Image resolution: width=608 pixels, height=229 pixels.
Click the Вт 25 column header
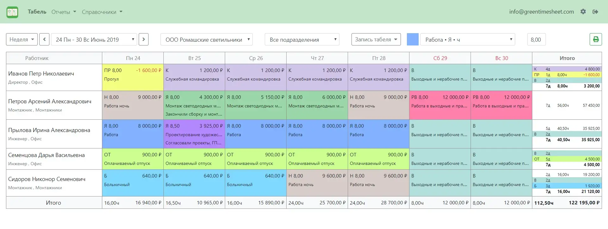coord(194,58)
